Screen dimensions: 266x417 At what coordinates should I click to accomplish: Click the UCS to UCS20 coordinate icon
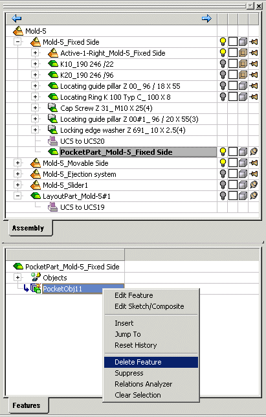tap(52, 141)
